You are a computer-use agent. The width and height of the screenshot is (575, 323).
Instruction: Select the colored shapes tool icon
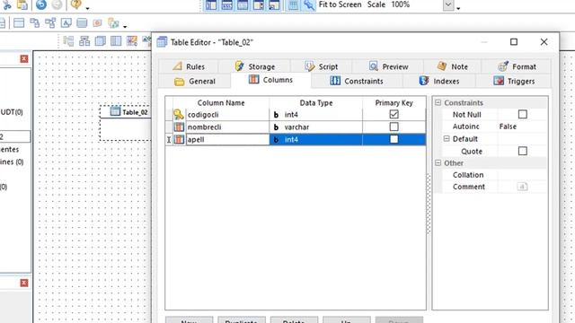pyautogui.click(x=113, y=23)
